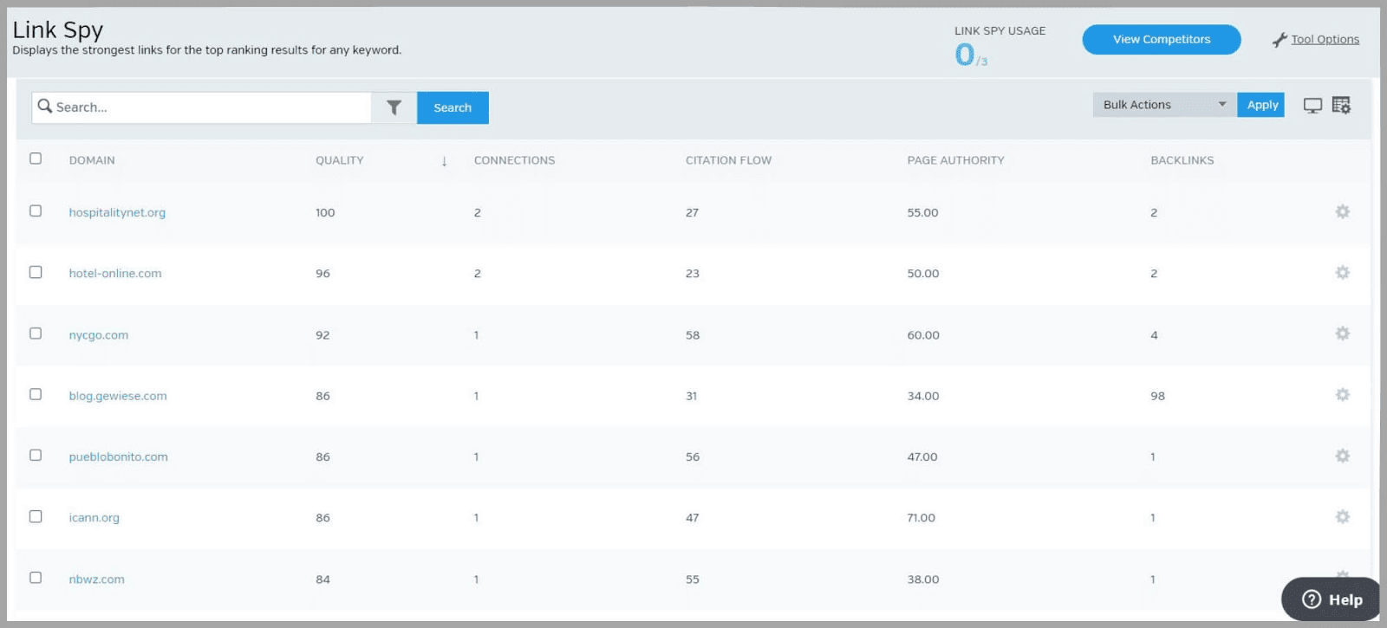Toggle the select-all checkbox in header
The width and height of the screenshot is (1387, 628).
36,159
